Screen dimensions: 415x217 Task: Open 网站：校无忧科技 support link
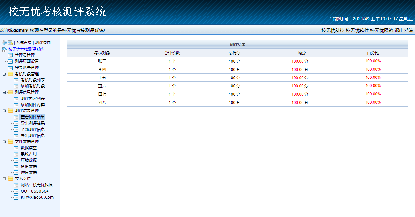click(37, 185)
